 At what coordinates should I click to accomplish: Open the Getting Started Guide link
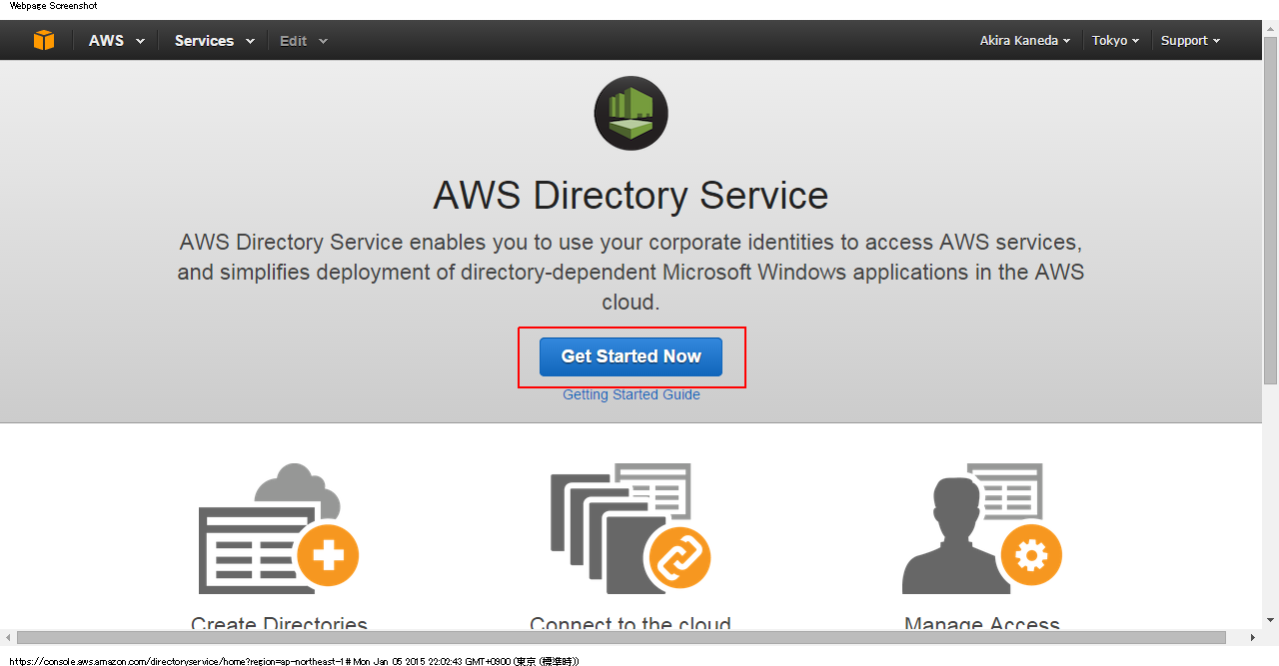(x=631, y=394)
